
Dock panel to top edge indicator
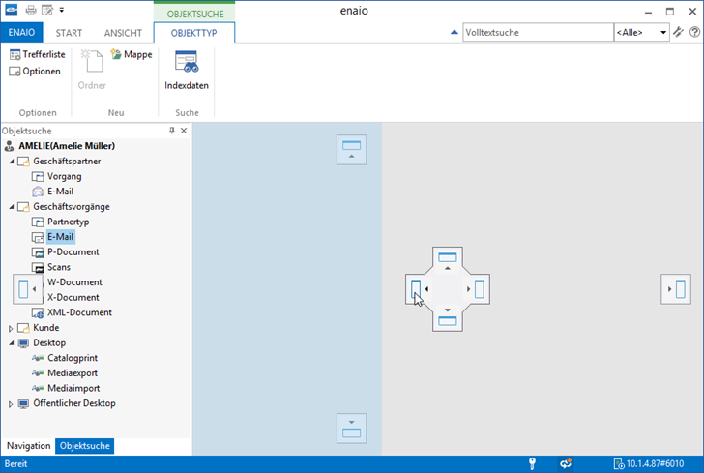pos(351,149)
